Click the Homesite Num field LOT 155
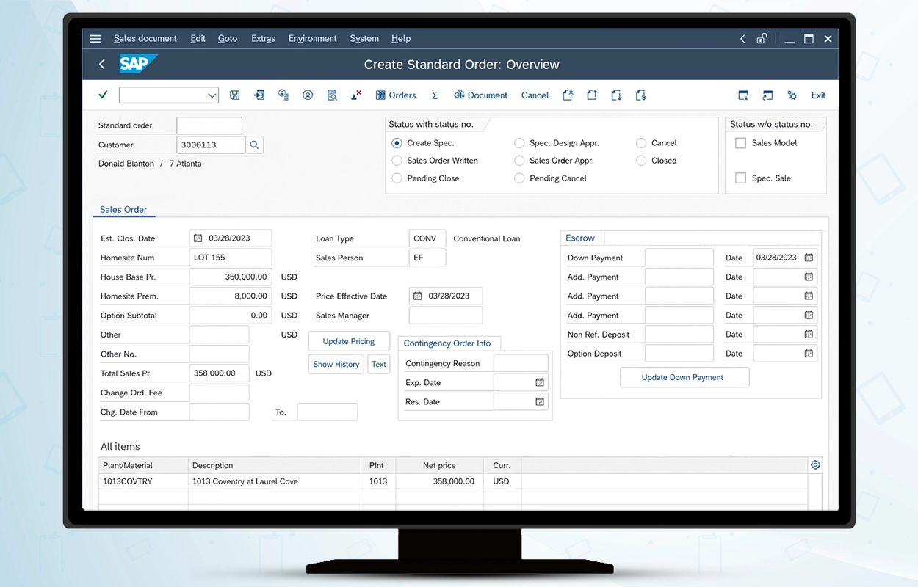This screenshot has height=587, width=918. (x=231, y=258)
